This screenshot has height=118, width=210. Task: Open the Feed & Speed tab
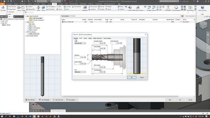107,38
